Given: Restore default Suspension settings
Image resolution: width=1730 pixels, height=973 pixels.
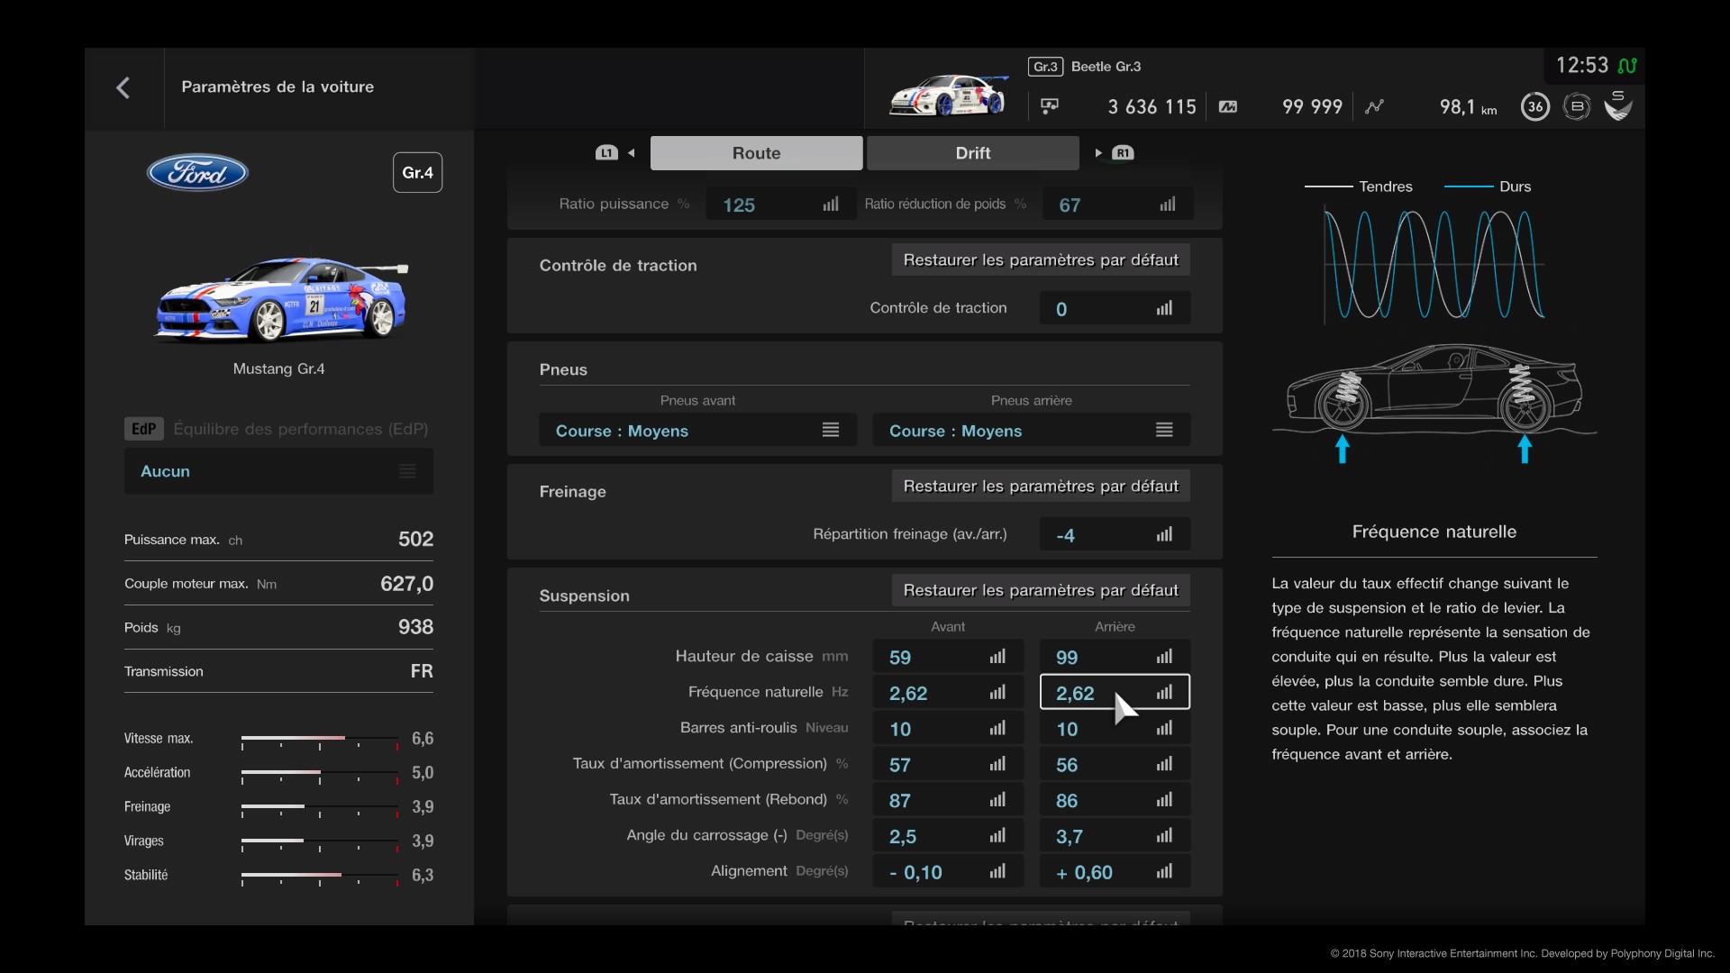Looking at the screenshot, I should click(1041, 590).
